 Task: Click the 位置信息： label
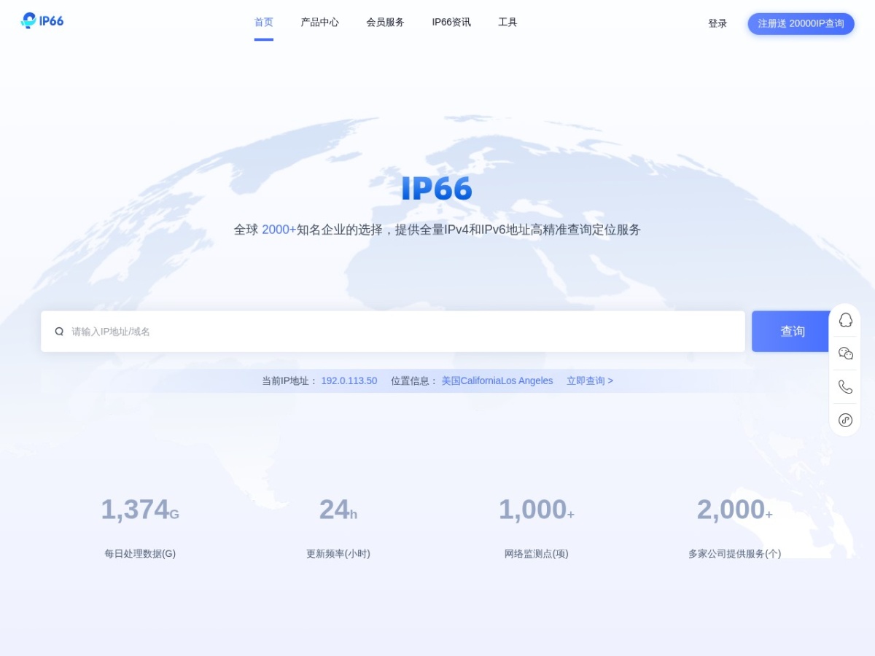coord(415,380)
